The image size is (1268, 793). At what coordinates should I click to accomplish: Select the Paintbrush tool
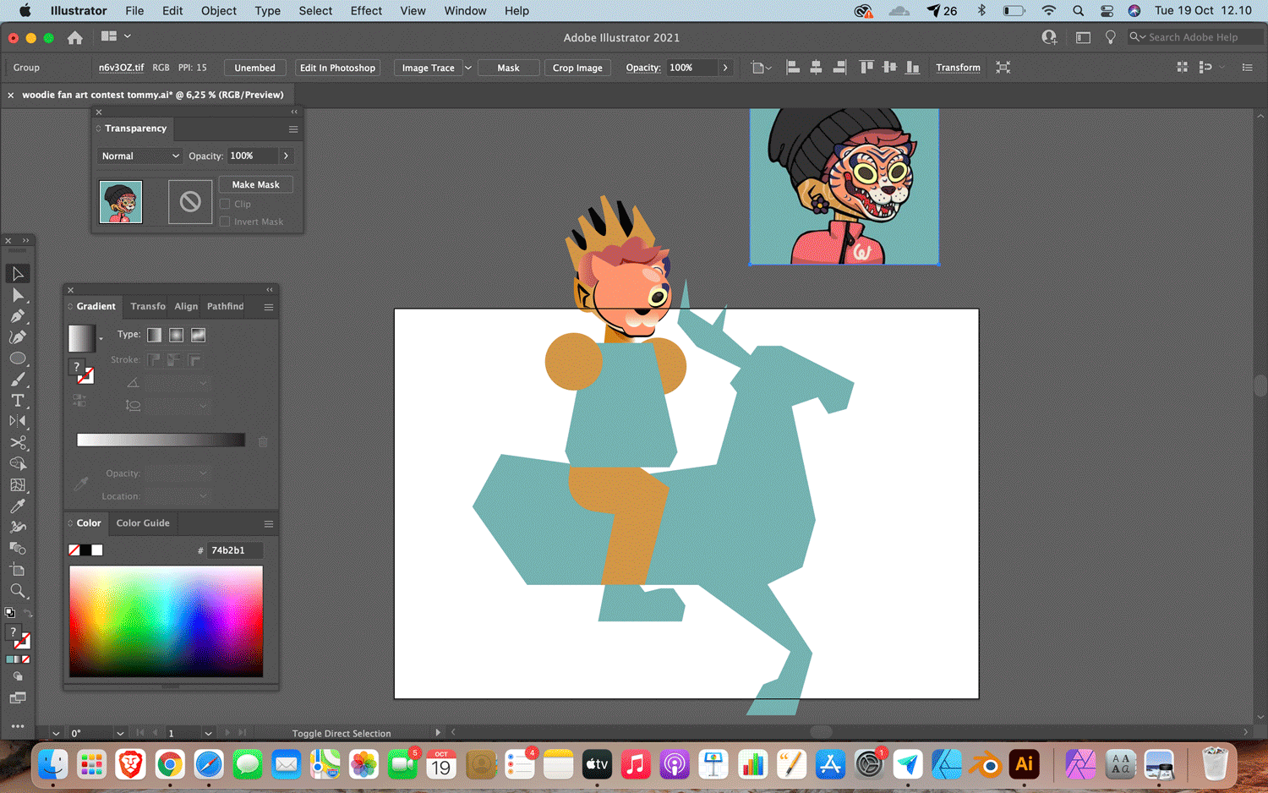click(18, 380)
